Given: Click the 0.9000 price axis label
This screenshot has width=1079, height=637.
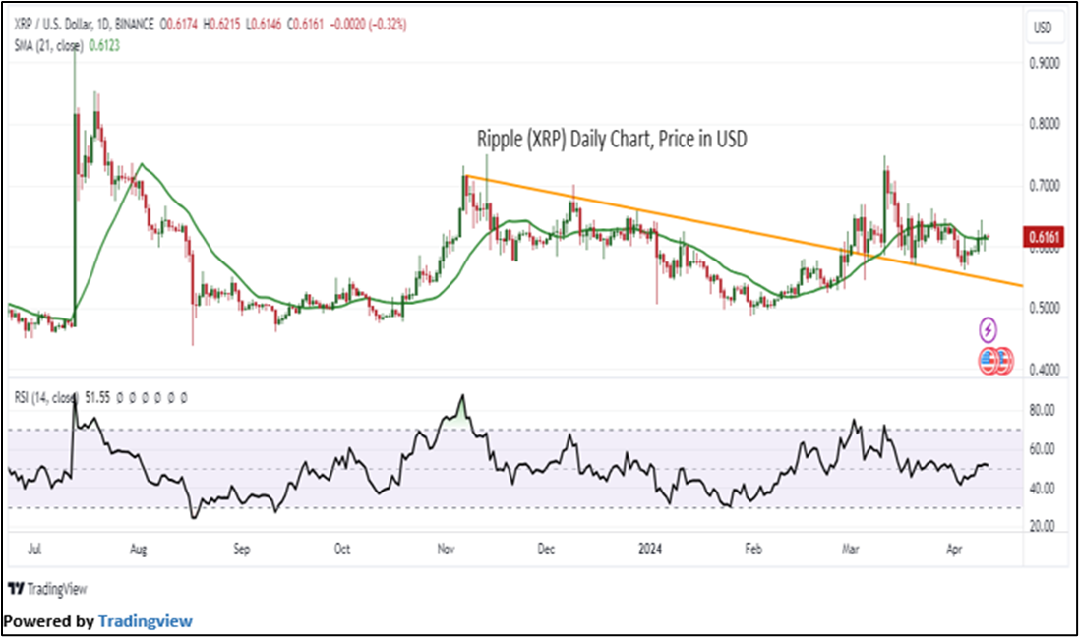Looking at the screenshot, I should [x=1044, y=63].
